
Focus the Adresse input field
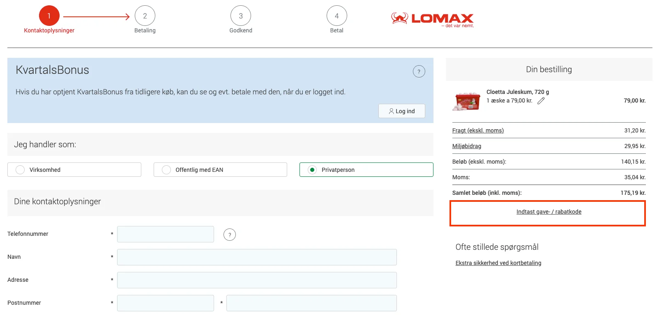pyautogui.click(x=257, y=280)
